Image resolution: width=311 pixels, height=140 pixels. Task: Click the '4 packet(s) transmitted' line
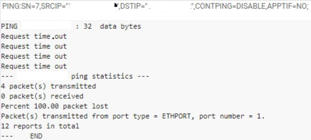click(48, 86)
